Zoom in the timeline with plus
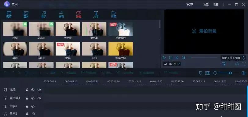This screenshot has width=248, height=117. (x=243, y=73)
